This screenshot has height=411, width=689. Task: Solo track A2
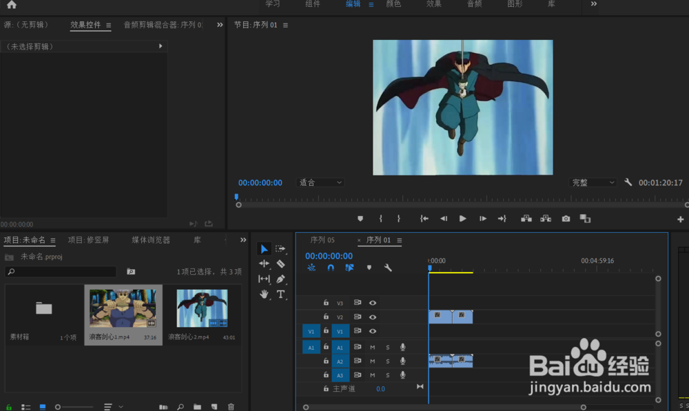click(387, 361)
